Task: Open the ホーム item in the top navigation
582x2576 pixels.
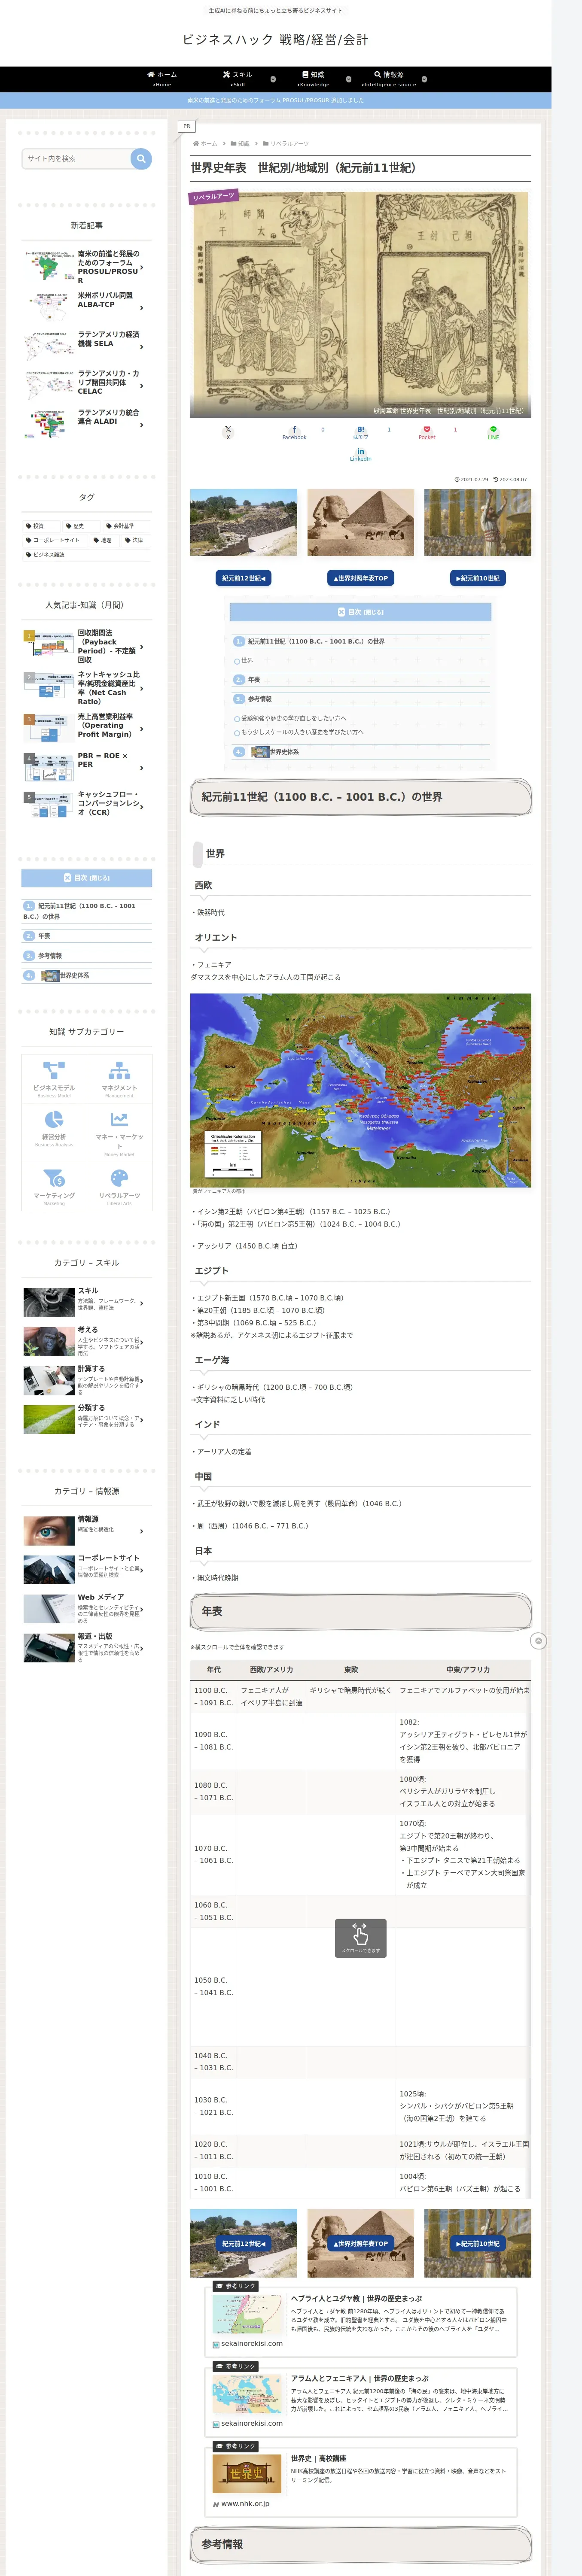Action: (x=162, y=79)
